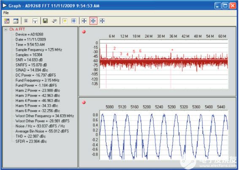The height and width of the screenshot is (170, 239).
Task: Select 'DC Power = -16.797 dBFS' row
Action: 35,75
